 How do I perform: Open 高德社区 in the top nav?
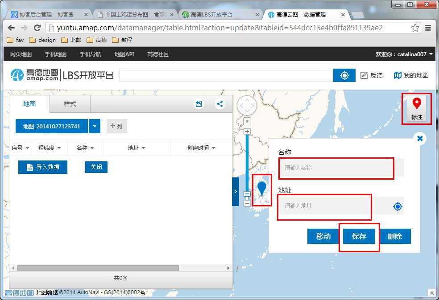click(158, 54)
